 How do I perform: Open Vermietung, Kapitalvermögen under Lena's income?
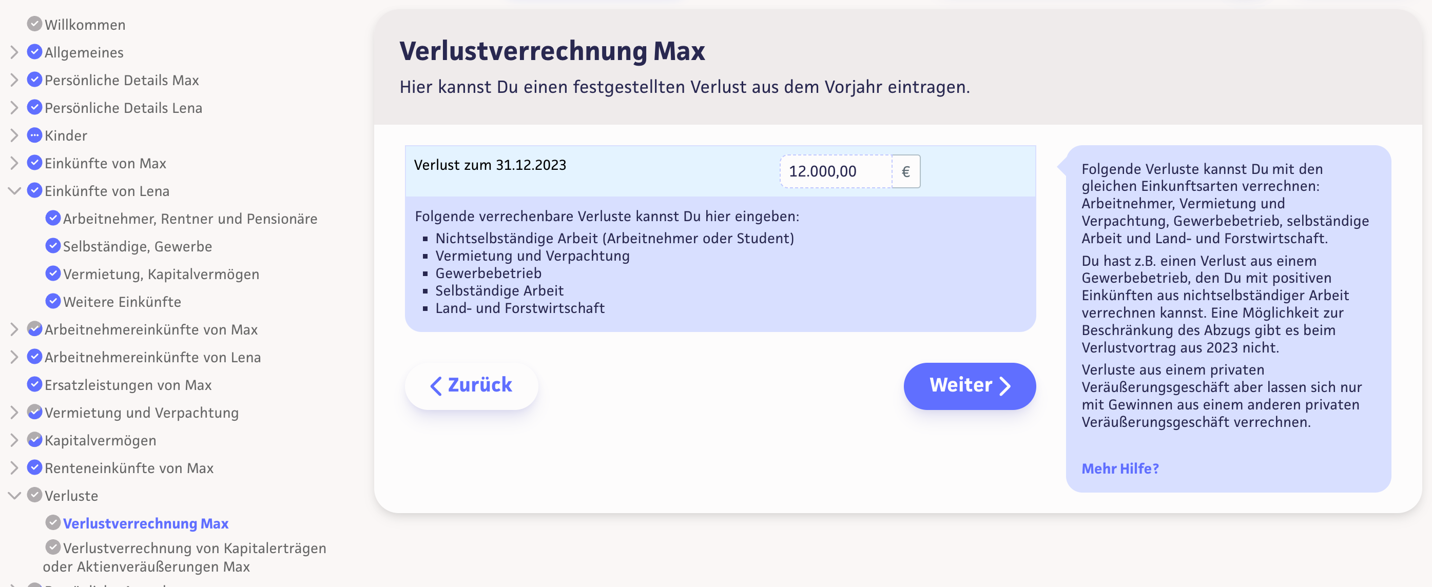161,274
